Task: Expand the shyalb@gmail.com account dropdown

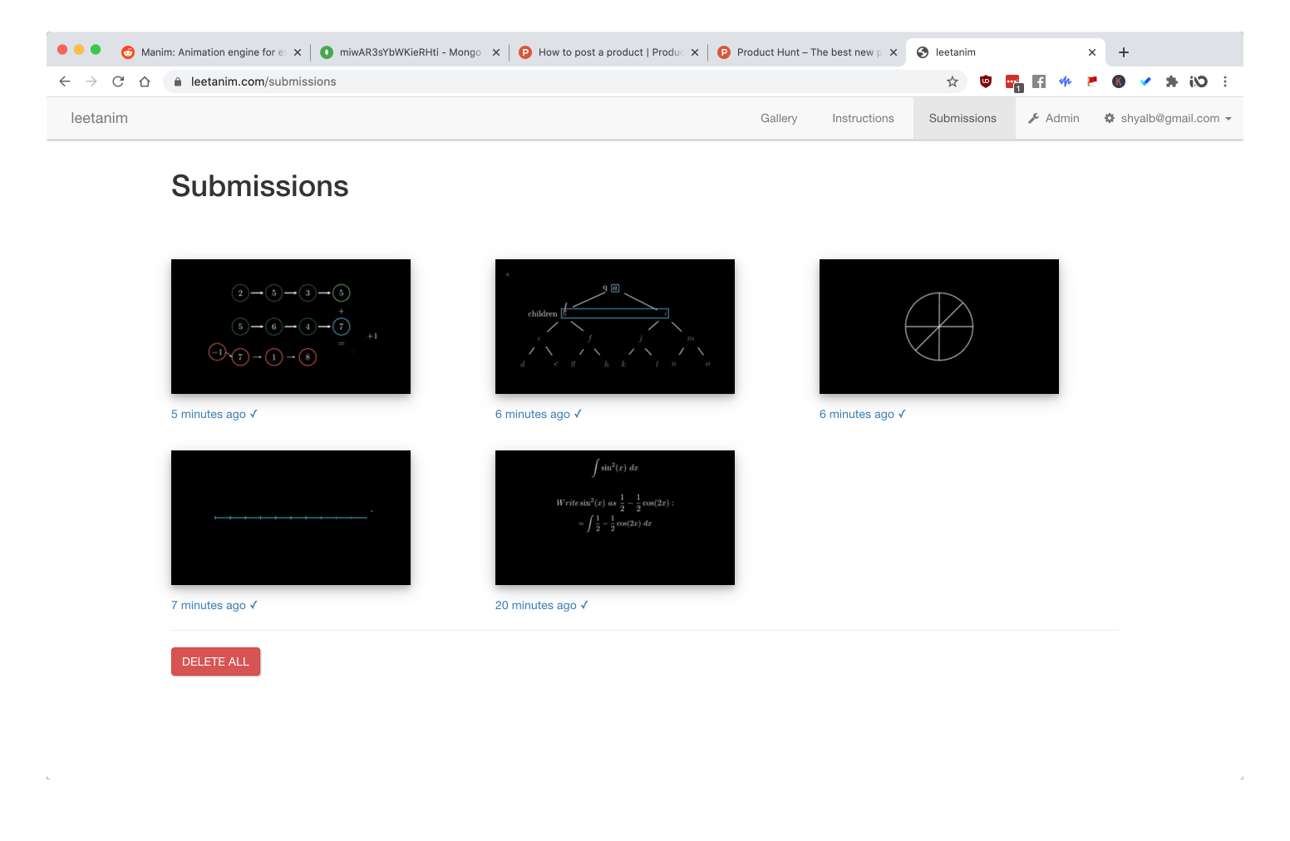Action: tap(1168, 118)
